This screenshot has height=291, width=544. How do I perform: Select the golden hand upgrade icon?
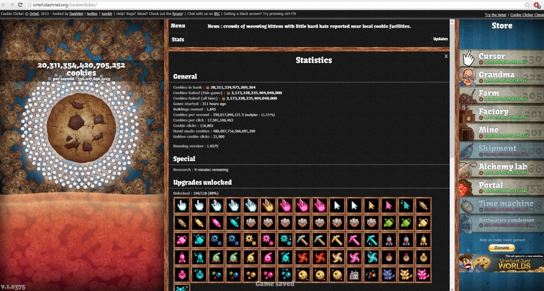268,205
